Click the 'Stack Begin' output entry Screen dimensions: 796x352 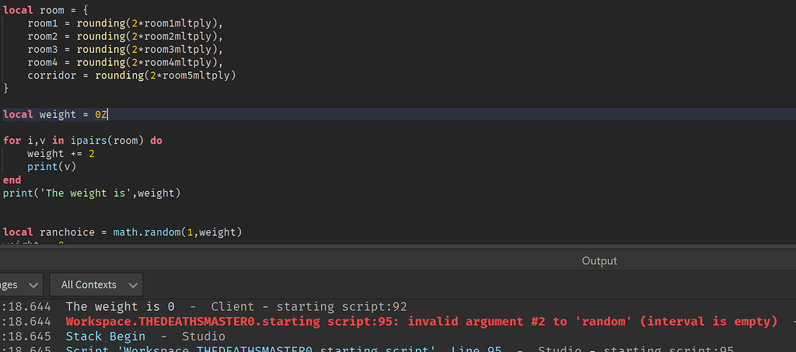pyautogui.click(x=105, y=336)
